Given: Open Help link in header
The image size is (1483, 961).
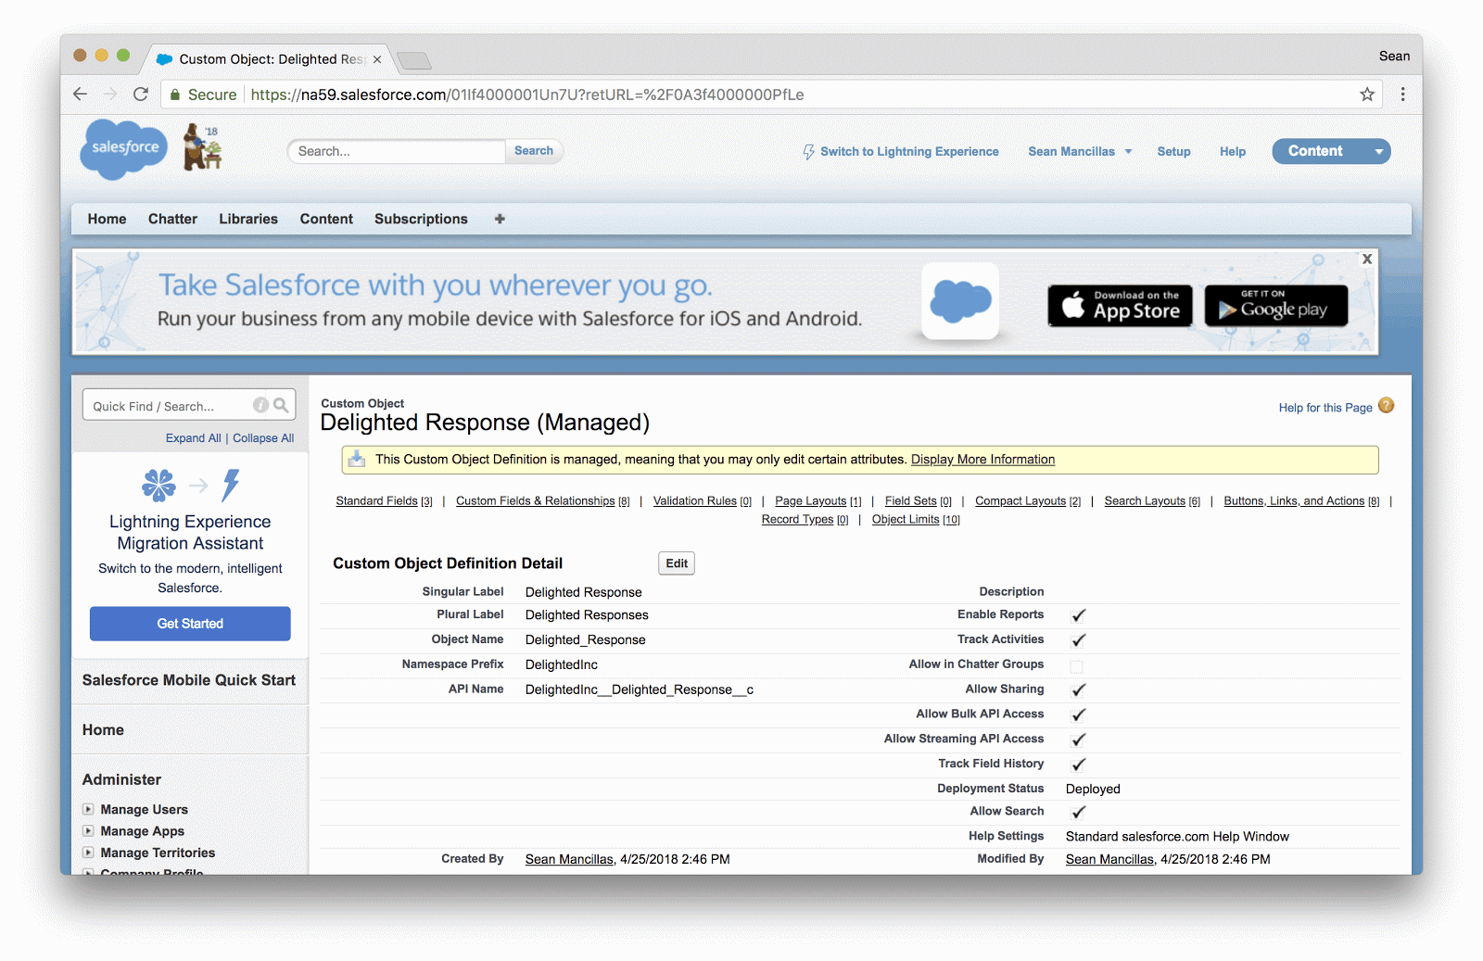Looking at the screenshot, I should (x=1232, y=152).
